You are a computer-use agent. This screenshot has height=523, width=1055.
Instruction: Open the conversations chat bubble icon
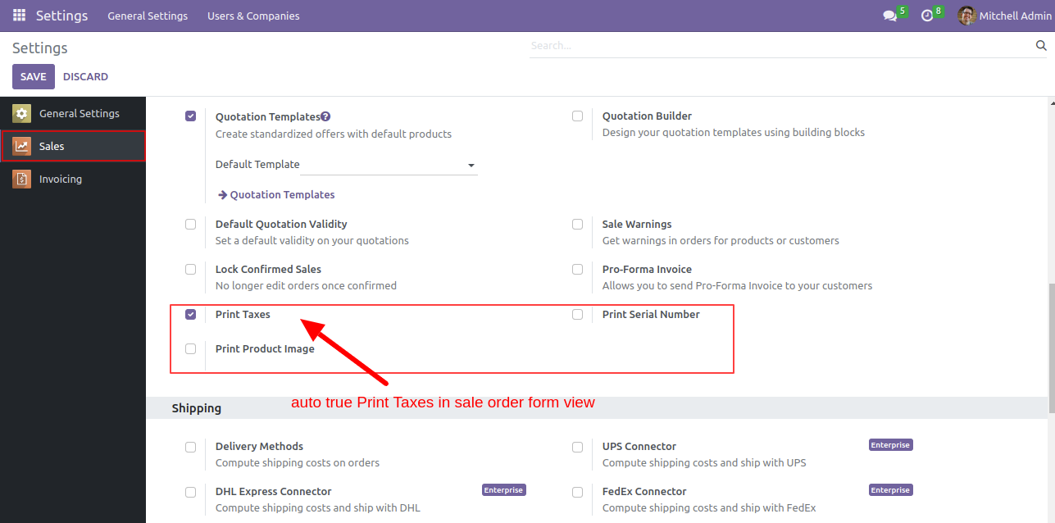pos(889,16)
